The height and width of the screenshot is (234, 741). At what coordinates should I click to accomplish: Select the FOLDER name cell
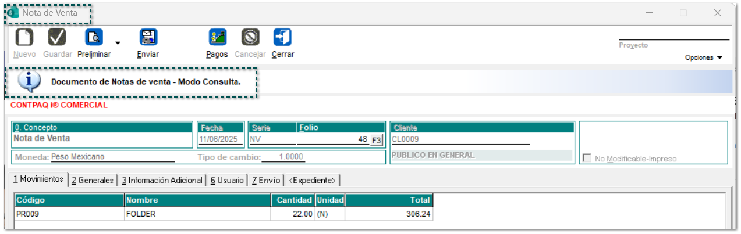click(x=198, y=214)
